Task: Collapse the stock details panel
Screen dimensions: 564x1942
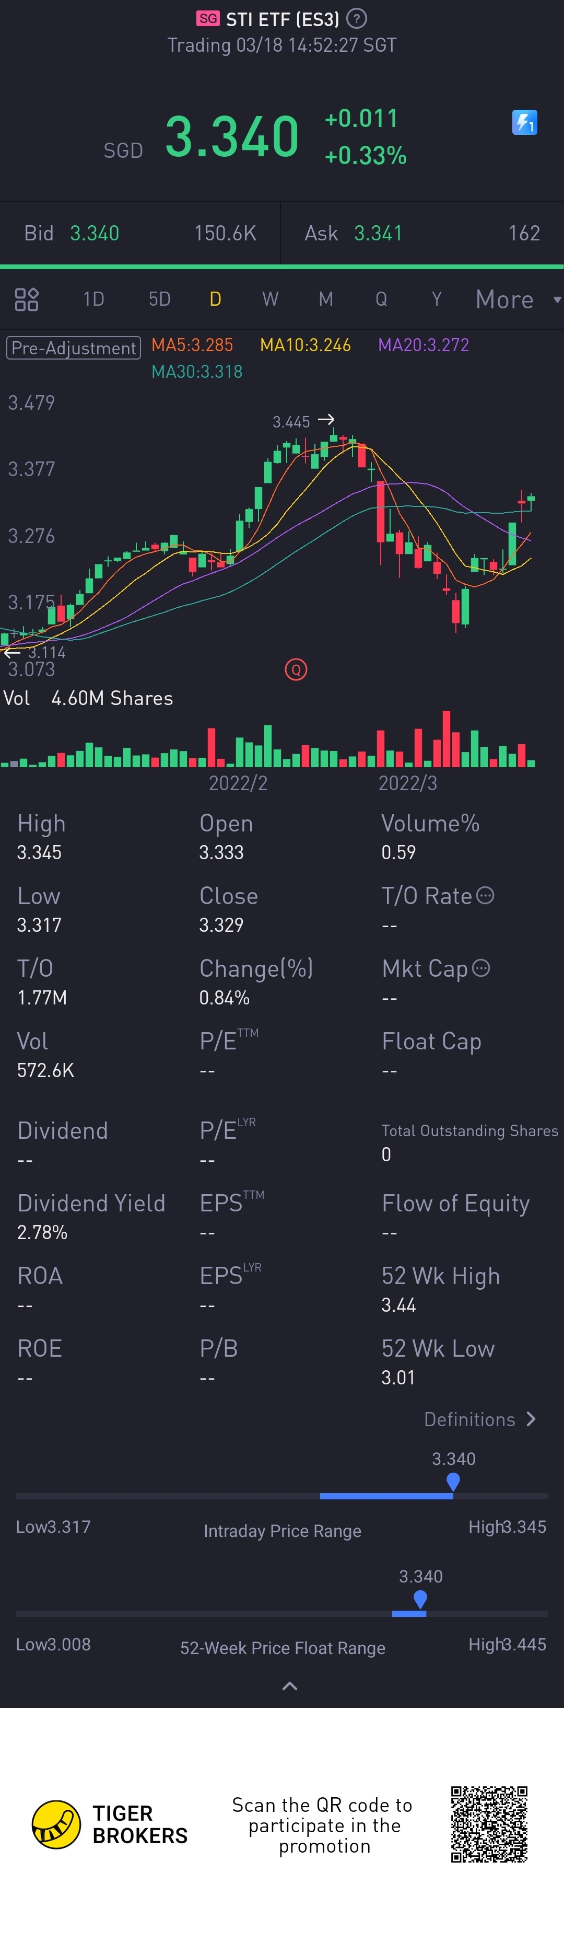Action: 289,1686
